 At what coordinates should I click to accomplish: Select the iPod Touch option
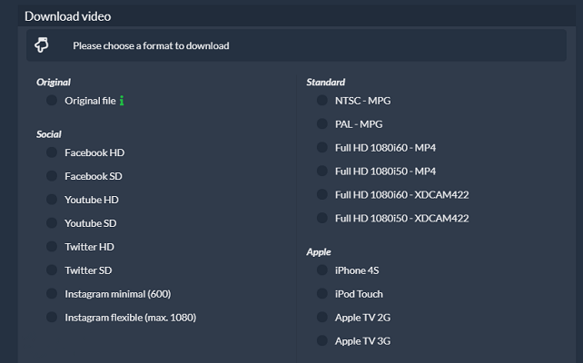[322, 293]
